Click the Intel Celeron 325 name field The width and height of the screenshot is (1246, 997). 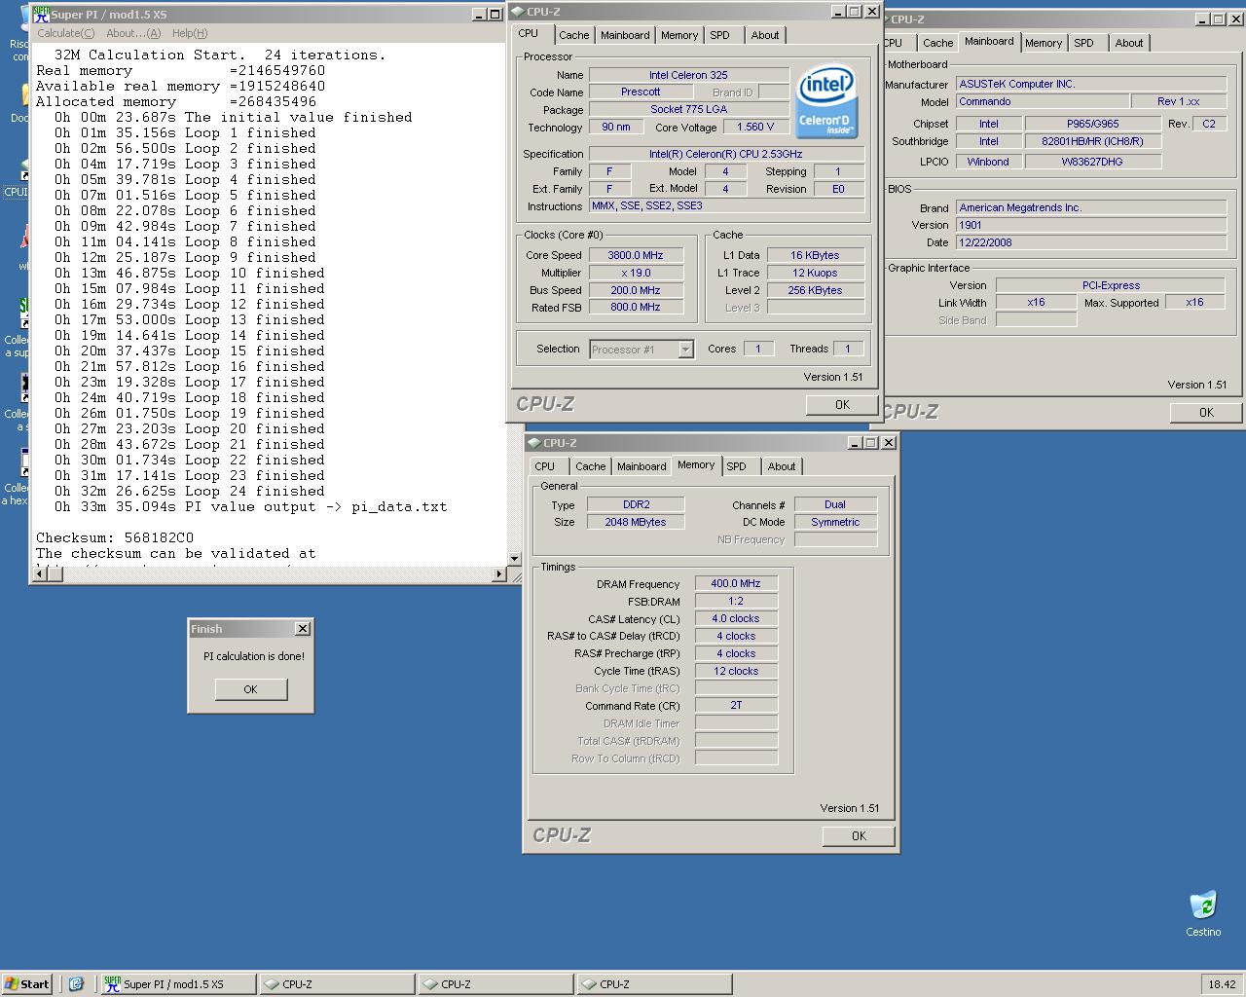[x=689, y=75]
